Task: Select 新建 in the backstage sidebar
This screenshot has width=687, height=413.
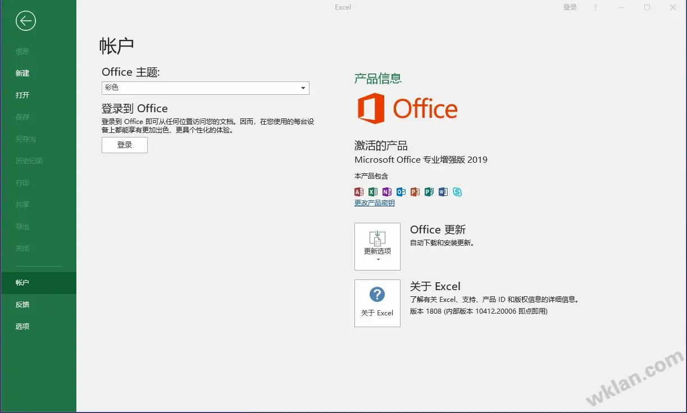Action: 22,74
